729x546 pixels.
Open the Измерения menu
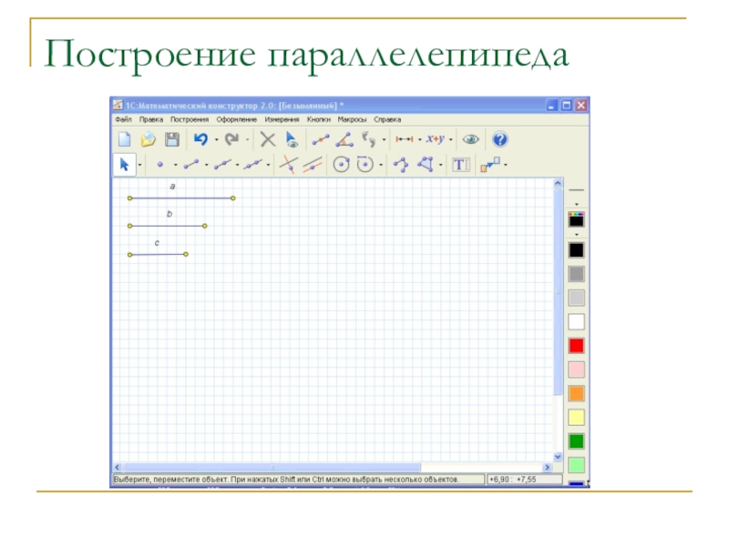point(282,119)
